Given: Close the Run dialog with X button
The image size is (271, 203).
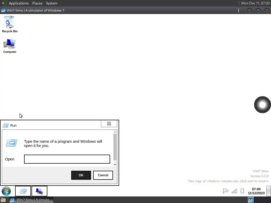Looking at the screenshot, I should click(109, 124).
